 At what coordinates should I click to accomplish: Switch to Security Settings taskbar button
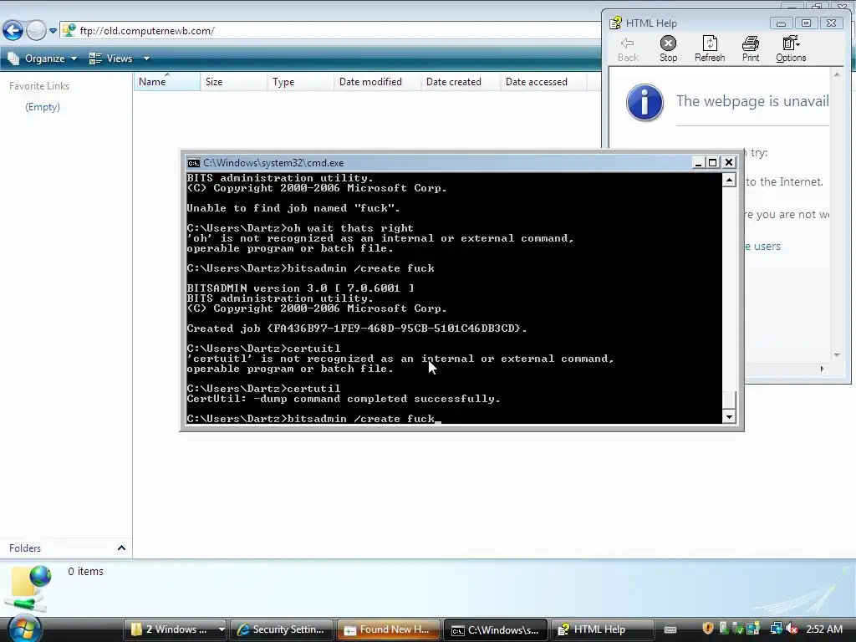point(281,629)
